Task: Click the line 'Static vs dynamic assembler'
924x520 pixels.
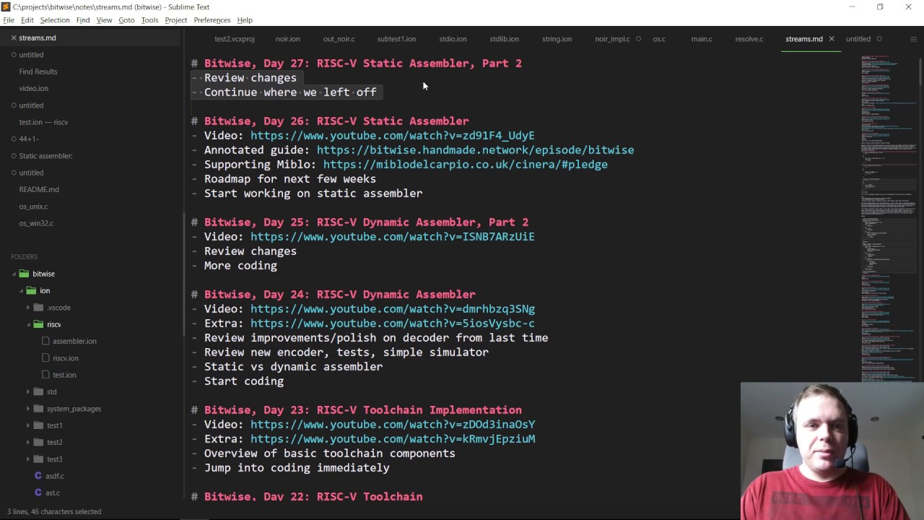Action: coord(293,367)
